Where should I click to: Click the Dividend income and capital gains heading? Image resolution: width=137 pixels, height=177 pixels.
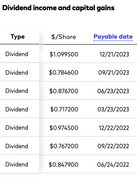[x=58, y=8]
